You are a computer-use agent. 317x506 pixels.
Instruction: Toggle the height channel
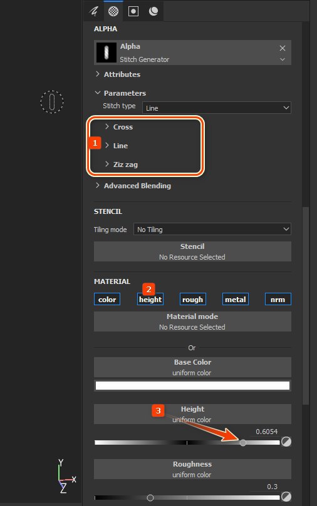pyautogui.click(x=150, y=299)
